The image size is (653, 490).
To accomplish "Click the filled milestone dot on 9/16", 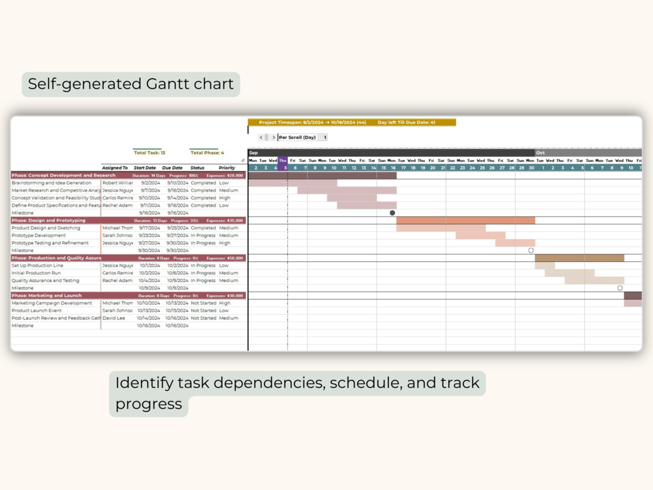I will 392,213.
